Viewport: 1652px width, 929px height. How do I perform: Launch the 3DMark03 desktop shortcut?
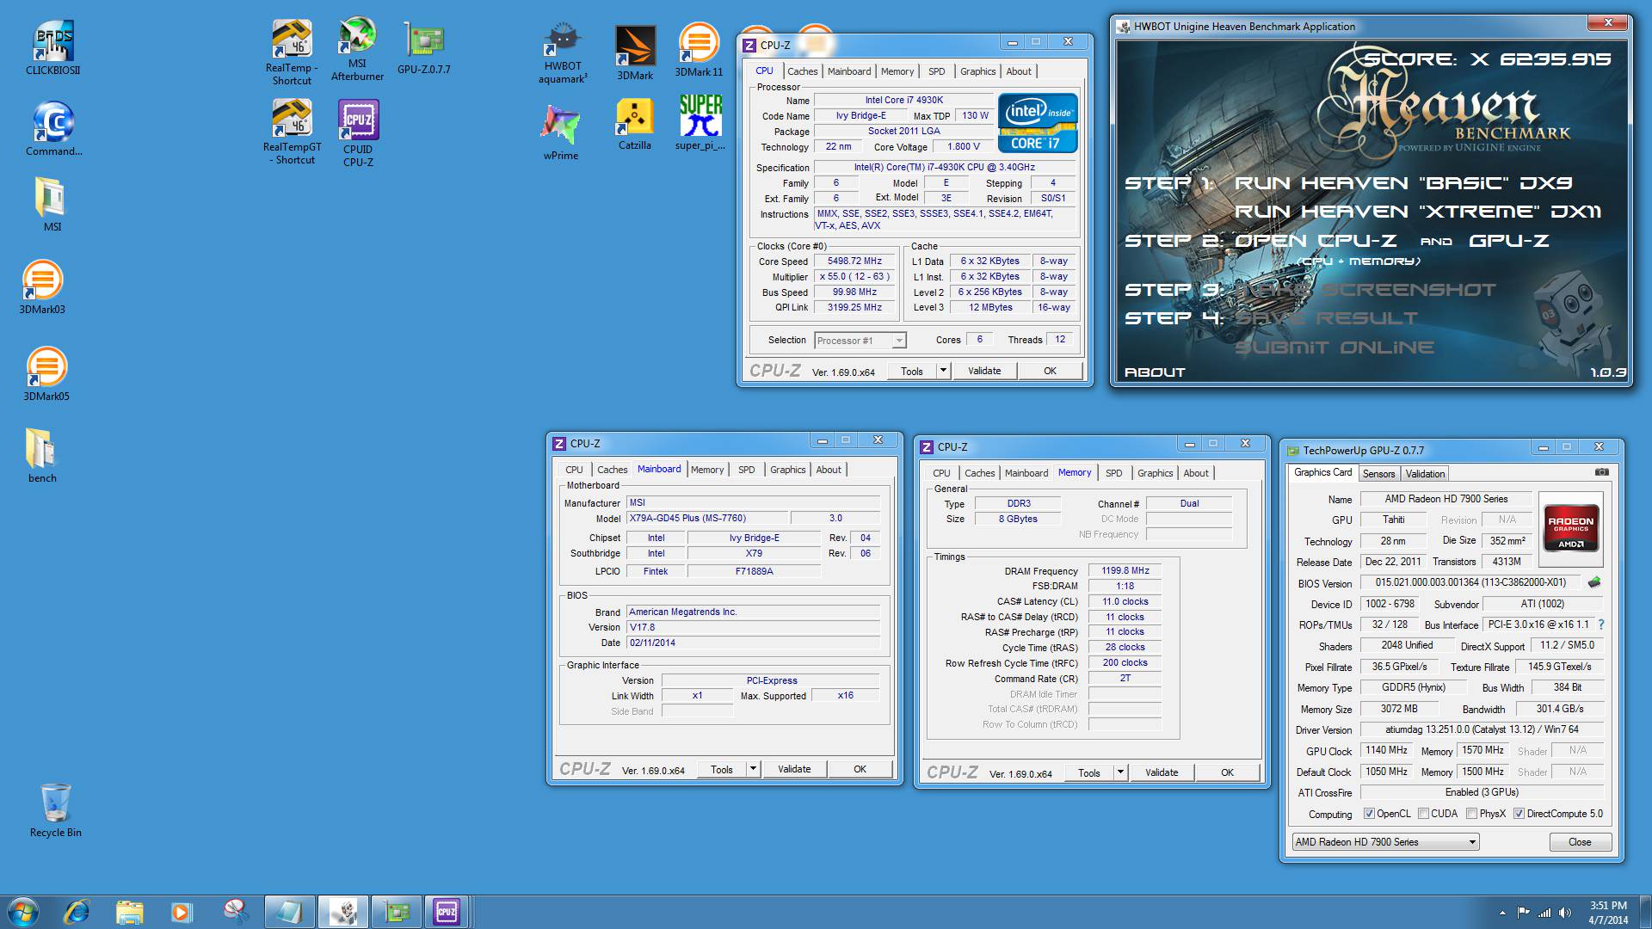(42, 287)
